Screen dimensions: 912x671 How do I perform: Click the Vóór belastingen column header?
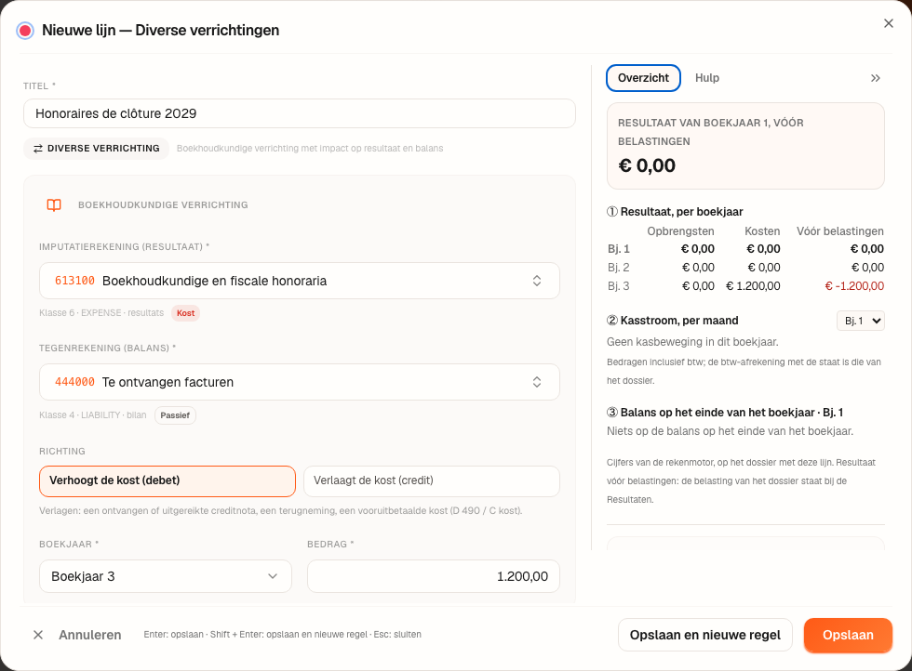tap(839, 231)
